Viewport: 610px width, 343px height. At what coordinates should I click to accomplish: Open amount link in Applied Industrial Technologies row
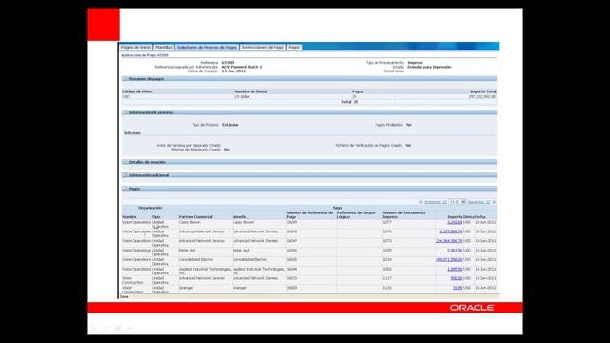(x=455, y=269)
